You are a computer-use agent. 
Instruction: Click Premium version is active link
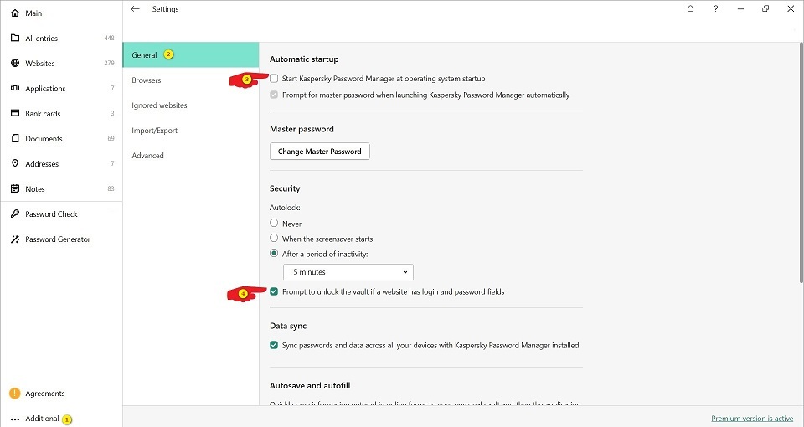tap(752, 419)
